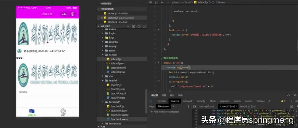Click the new folder icon in WX_PRO header
This screenshot has width=298, height=128.
(x=133, y=26)
